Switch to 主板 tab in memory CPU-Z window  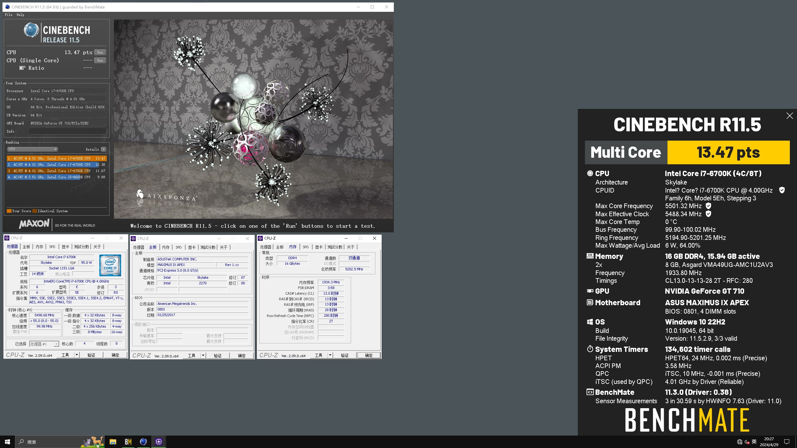point(280,247)
